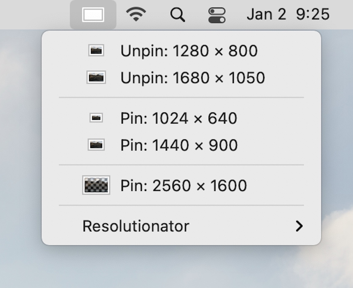
Task: Click the 1280 × 800 resolution preview icon
Action: tap(96, 51)
